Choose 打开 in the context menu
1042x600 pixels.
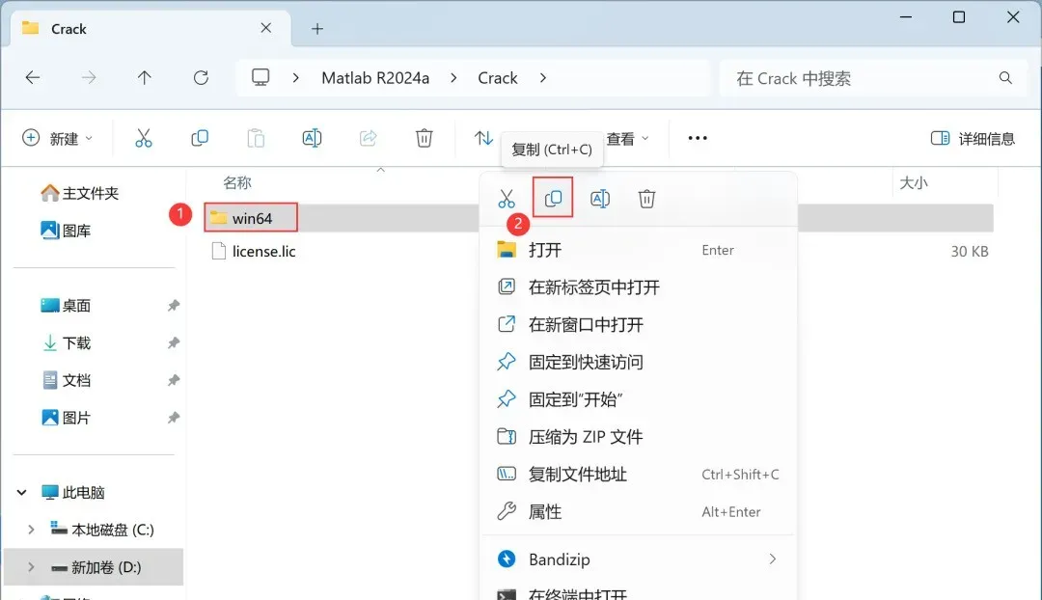(x=638, y=250)
